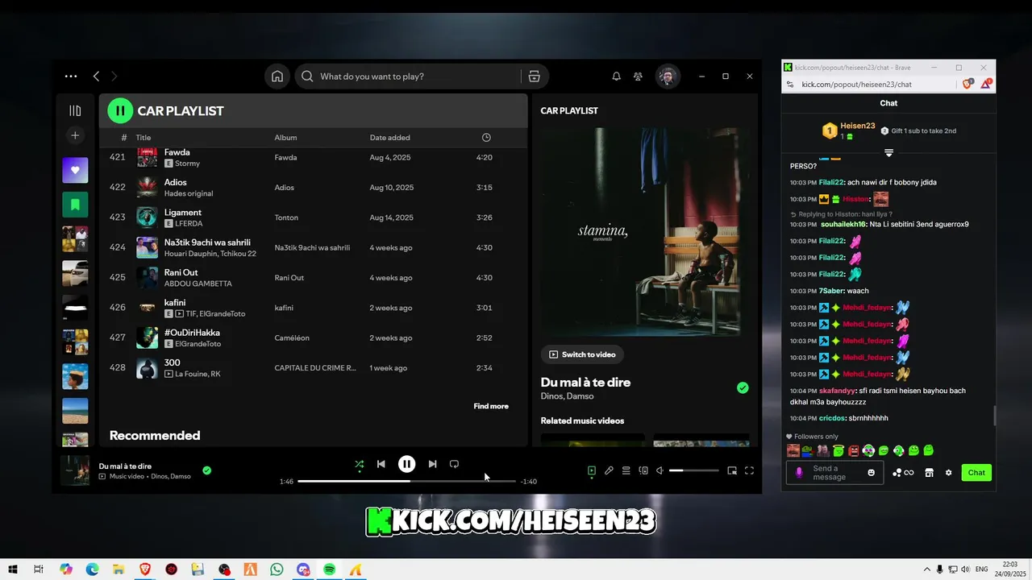Screen dimensions: 1032x580
Task: Open Brave browser from the taskbar
Action: point(145,570)
